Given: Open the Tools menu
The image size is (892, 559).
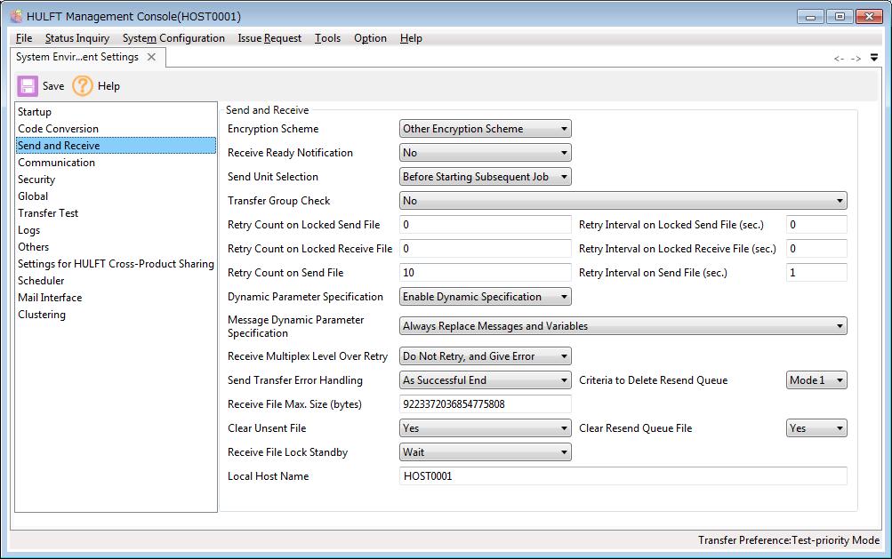Looking at the screenshot, I should point(327,38).
